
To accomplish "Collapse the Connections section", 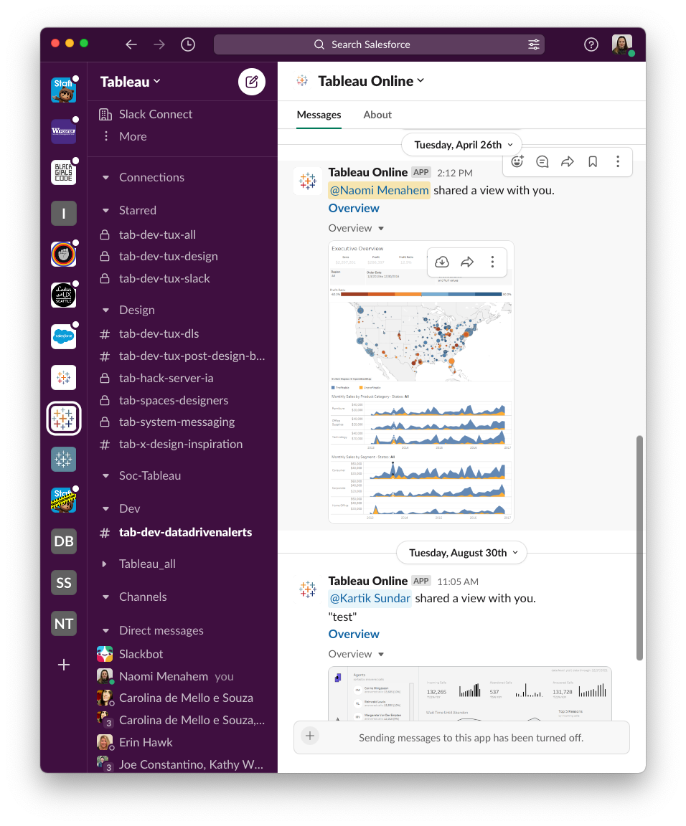I will (105, 178).
